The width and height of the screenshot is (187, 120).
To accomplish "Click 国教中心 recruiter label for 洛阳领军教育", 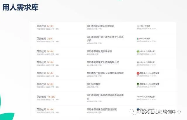I will coord(143,84).
